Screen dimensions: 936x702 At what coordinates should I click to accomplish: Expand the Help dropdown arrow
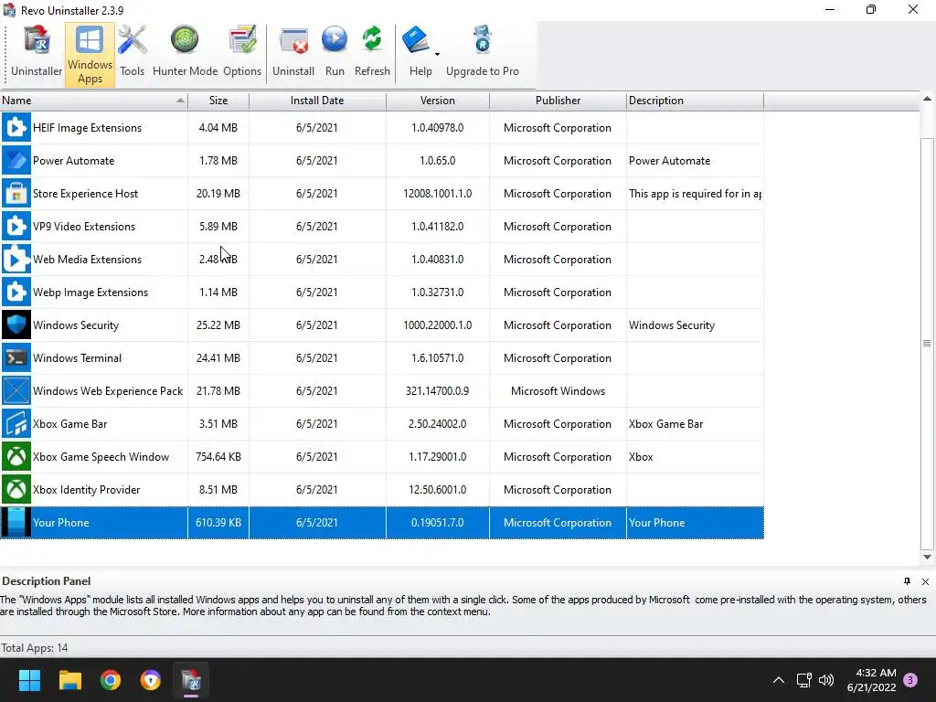click(437, 54)
